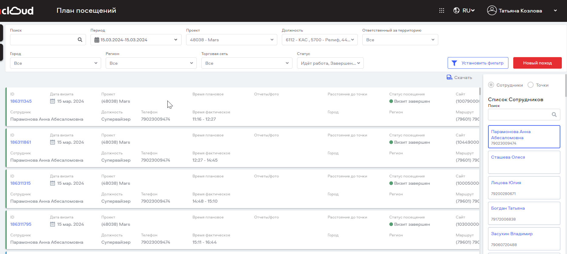
Task: Select the Точки radio button
Action: tap(531, 85)
